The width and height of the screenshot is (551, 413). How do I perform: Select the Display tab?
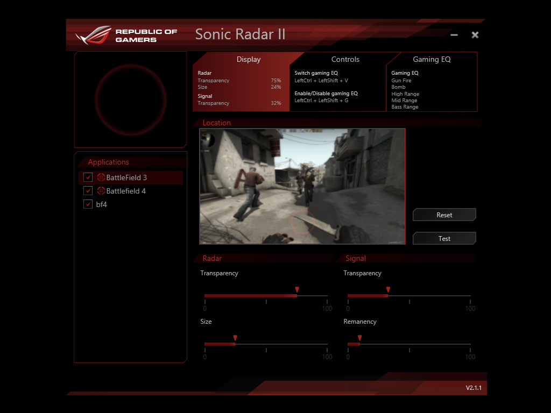tap(248, 60)
